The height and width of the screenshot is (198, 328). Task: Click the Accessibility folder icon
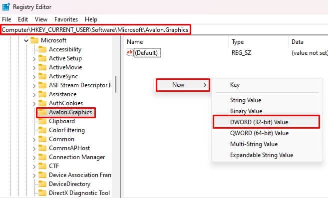coord(42,49)
